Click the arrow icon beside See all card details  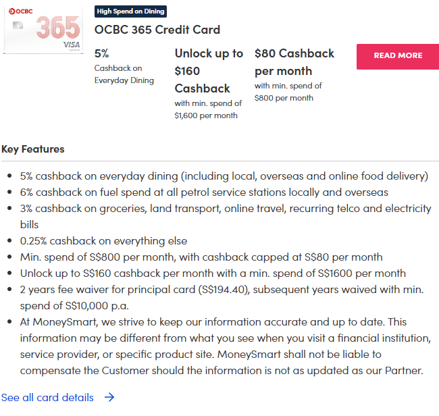[x=109, y=397]
